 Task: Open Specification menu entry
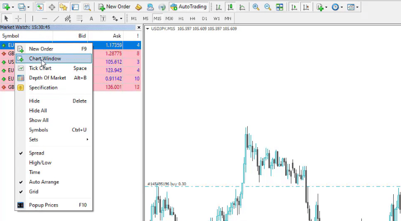pyautogui.click(x=54, y=88)
